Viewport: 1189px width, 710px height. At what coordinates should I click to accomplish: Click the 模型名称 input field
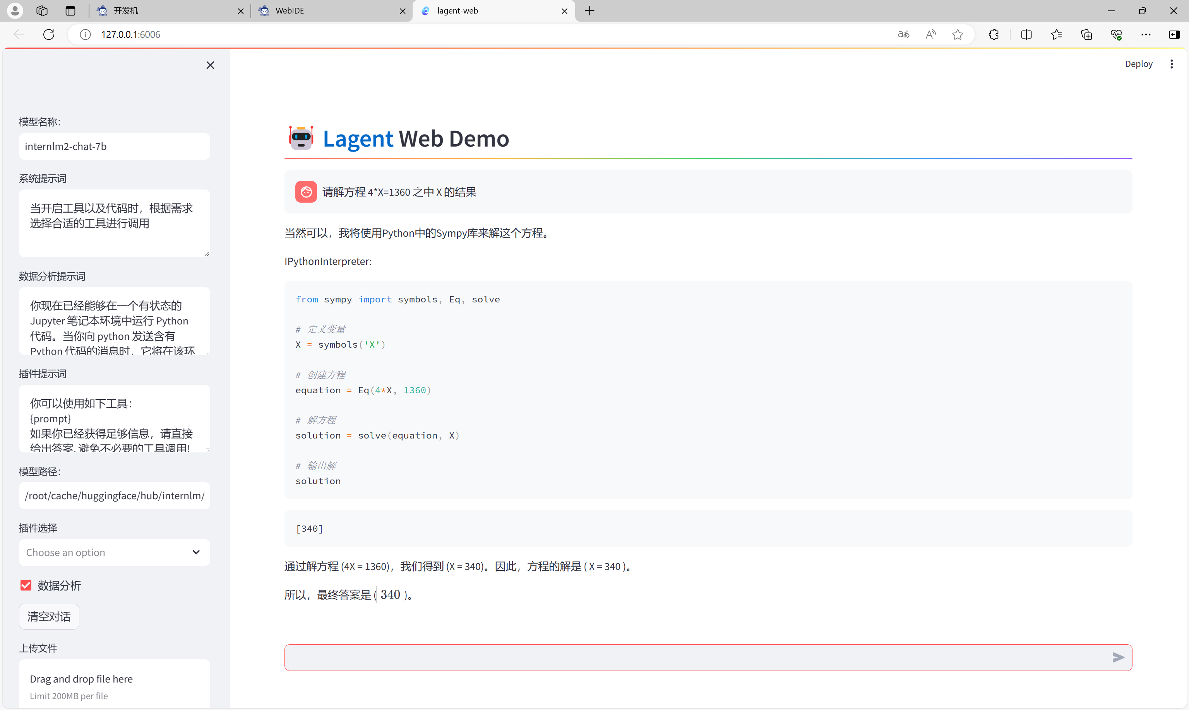tap(115, 147)
